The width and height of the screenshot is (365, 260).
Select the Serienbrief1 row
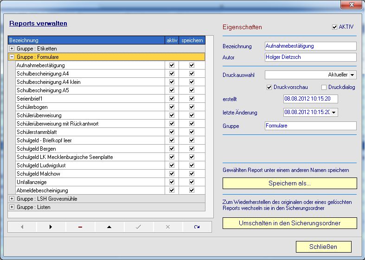point(90,99)
